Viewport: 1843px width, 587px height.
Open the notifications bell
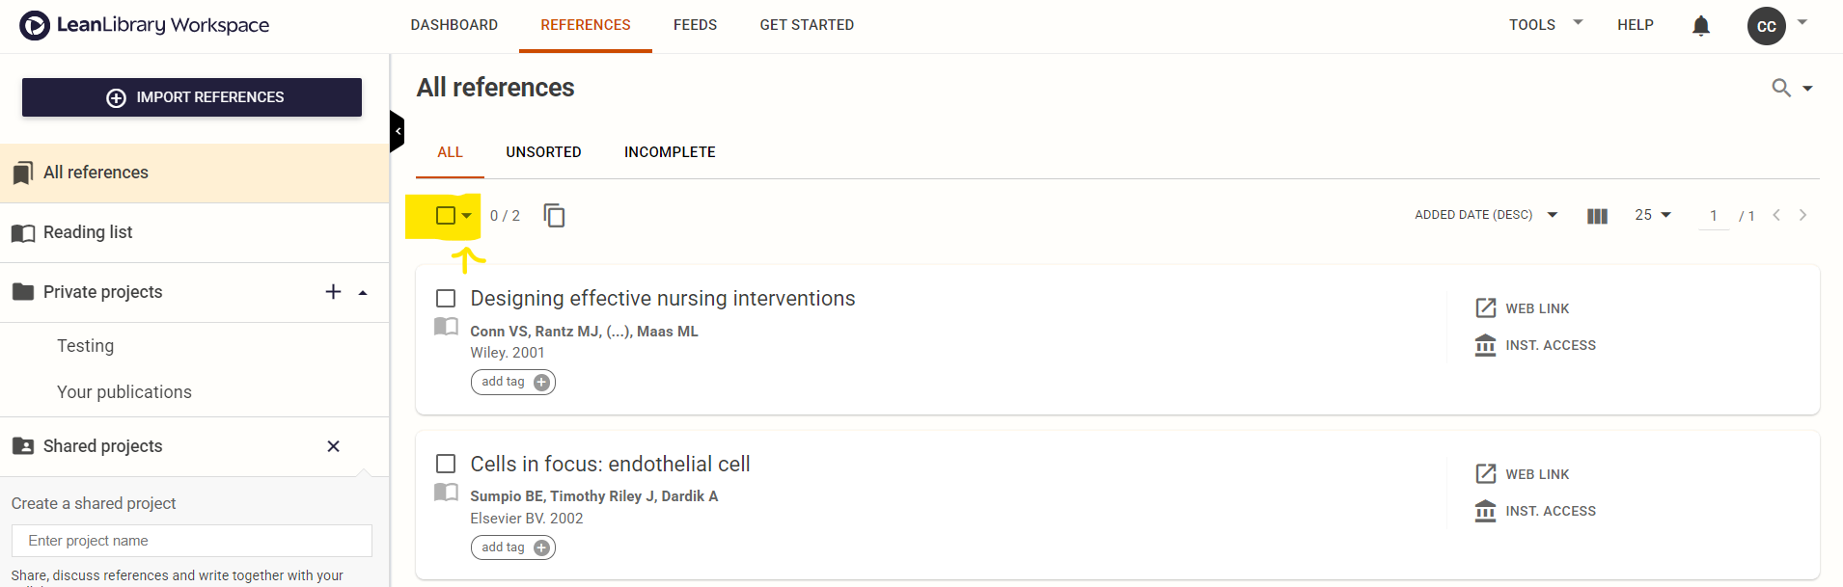[x=1700, y=26]
